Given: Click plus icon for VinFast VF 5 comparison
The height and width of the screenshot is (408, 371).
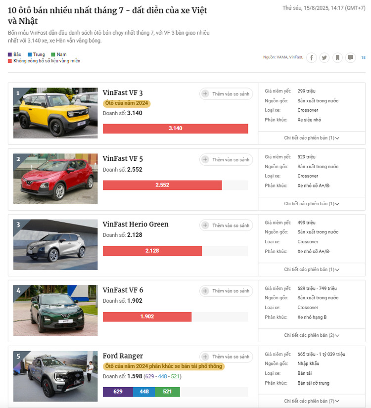Looking at the screenshot, I should 205,160.
